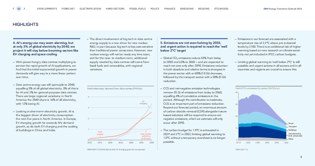
Task: Click the DNV Energy Transition Outlook 2025 title
Action: click(283, 9)
